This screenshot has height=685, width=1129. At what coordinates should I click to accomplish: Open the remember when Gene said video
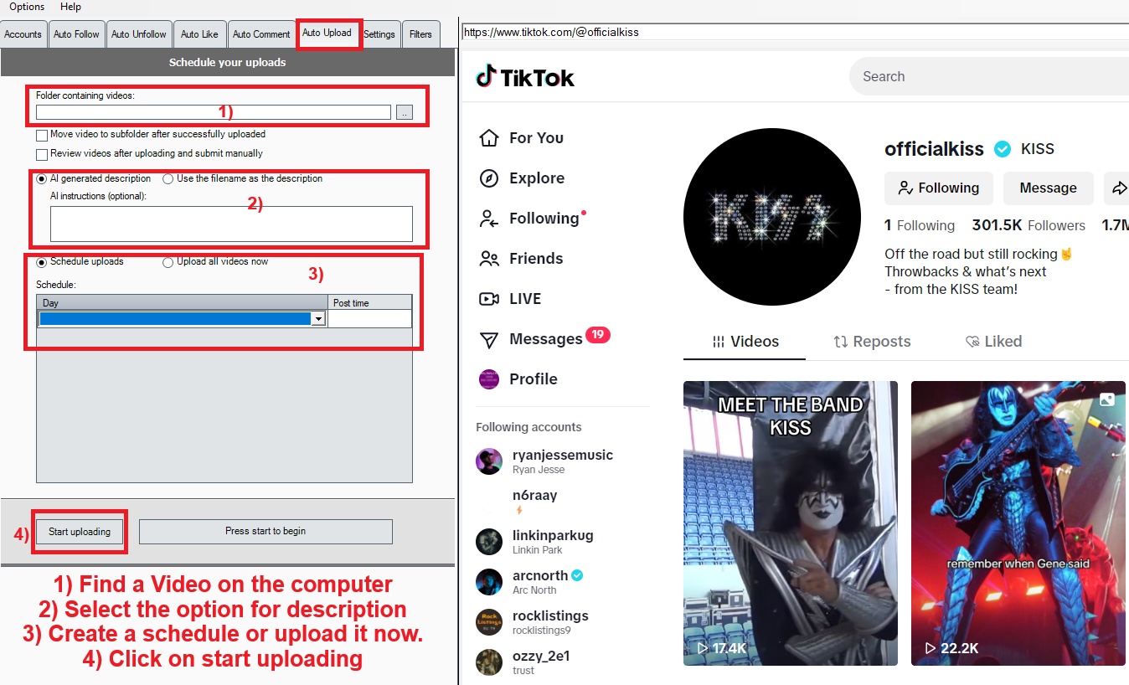click(x=1018, y=523)
